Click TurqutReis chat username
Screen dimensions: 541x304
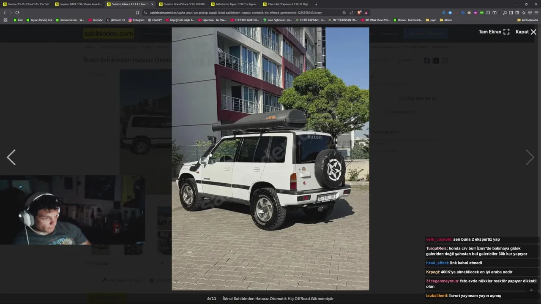[x=437, y=248]
